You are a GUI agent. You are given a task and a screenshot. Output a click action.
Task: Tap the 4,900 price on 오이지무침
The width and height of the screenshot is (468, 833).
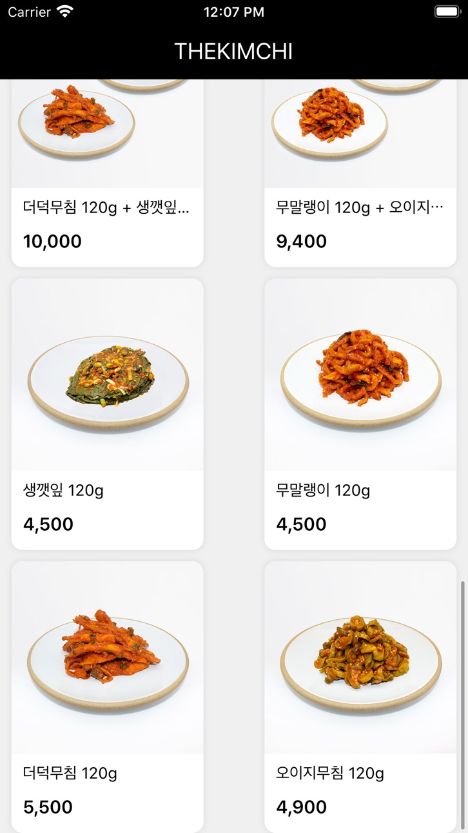(302, 807)
